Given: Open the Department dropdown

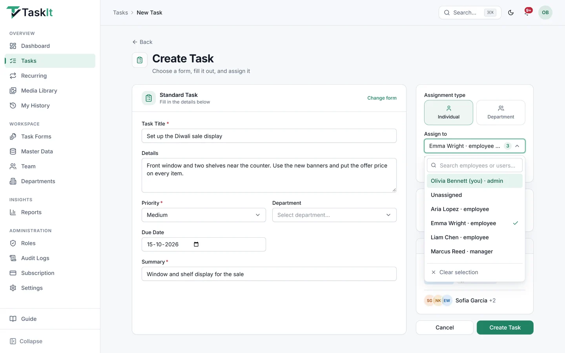Looking at the screenshot, I should tap(334, 215).
